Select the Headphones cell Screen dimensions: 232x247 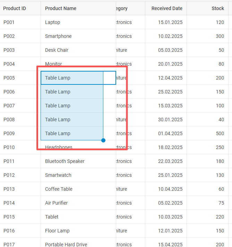coord(59,147)
